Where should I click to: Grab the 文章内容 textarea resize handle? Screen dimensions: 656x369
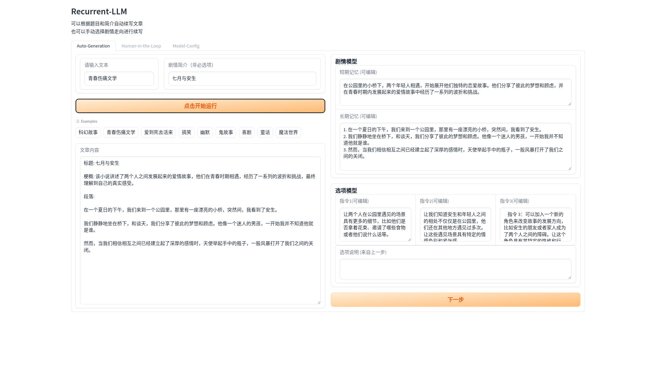tap(319, 302)
